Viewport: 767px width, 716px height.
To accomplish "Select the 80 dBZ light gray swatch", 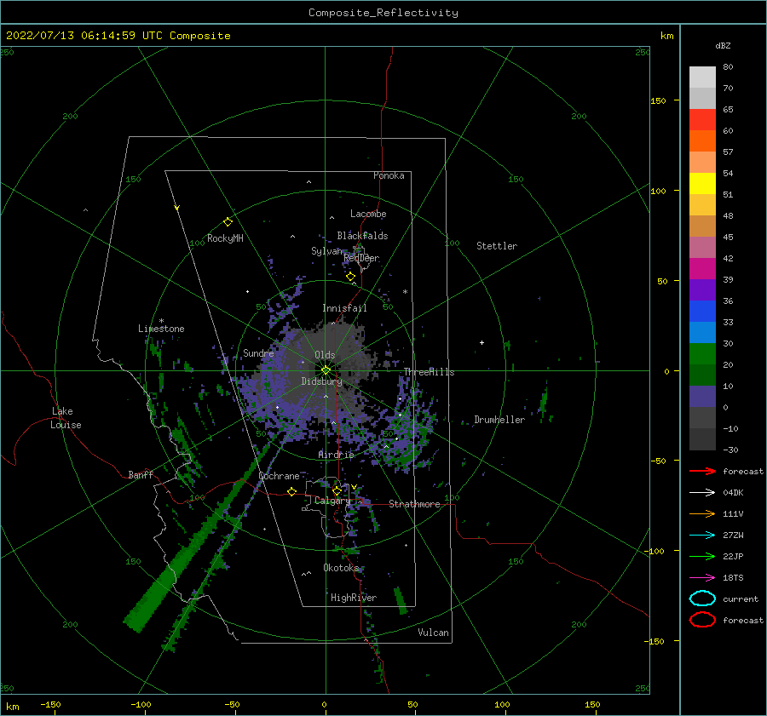I will coord(702,77).
